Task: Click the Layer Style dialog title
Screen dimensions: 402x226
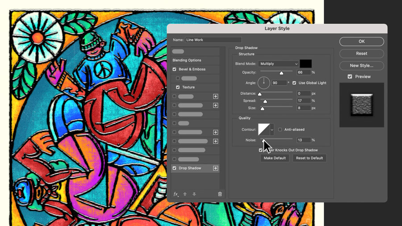Action: coord(277,29)
